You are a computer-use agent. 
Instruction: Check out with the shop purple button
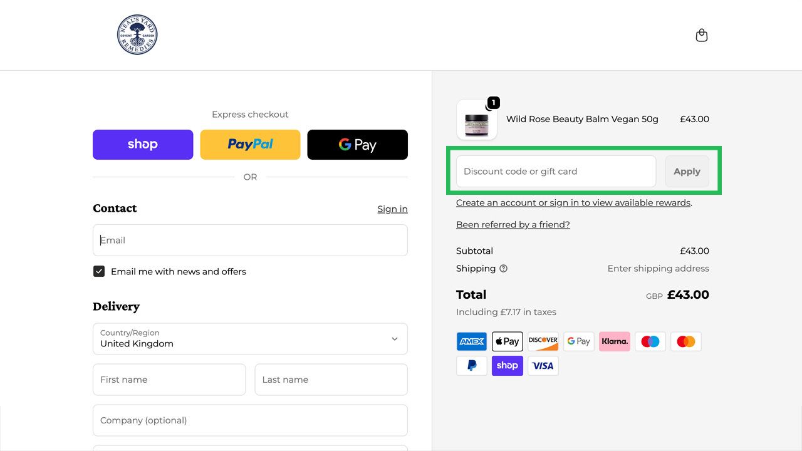tap(143, 144)
